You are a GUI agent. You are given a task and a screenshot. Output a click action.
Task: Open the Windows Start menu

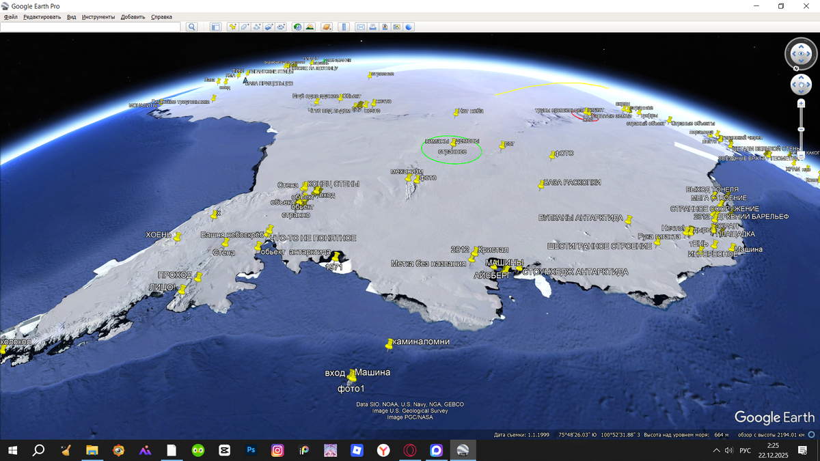point(12,450)
